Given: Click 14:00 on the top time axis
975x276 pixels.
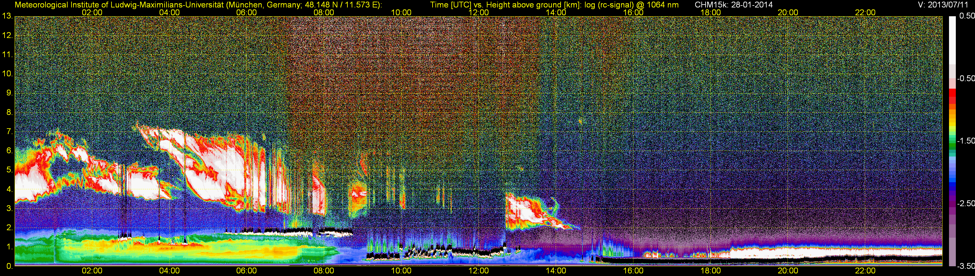Looking at the screenshot, I should 556,12.
